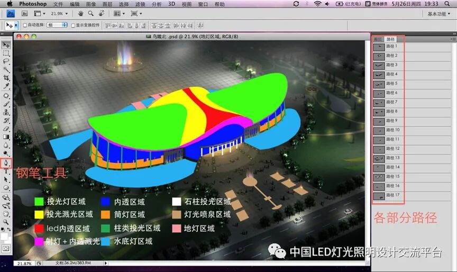This screenshot has width=457, height=272.
Task: Launch Bridge from the application bar
Action: point(25,13)
